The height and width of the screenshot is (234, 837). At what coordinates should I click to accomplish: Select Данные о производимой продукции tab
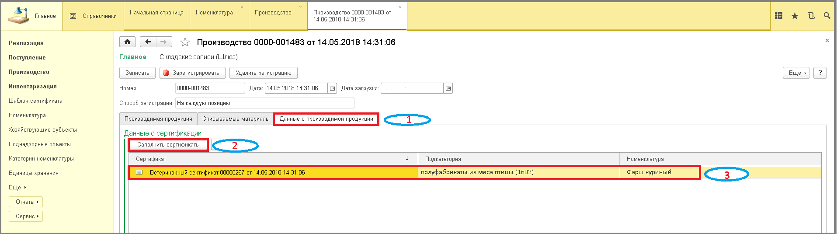(326, 119)
